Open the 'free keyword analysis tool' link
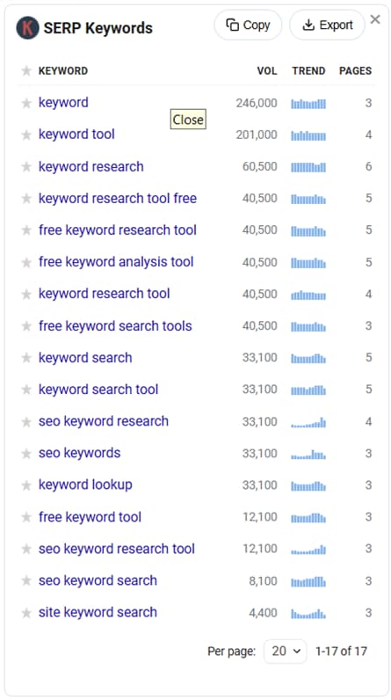 coord(116,261)
